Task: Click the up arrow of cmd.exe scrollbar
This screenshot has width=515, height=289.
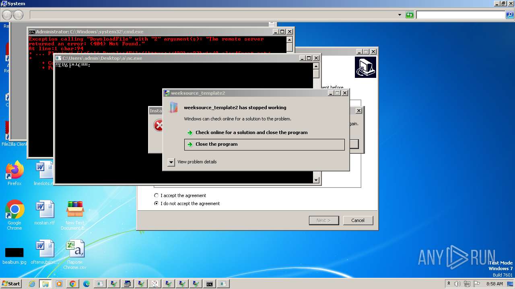Action: pyautogui.click(x=289, y=39)
